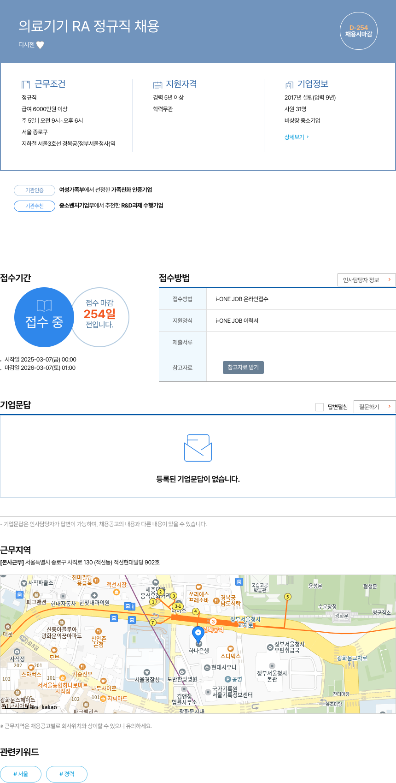
Task: Click the 경복궁역 line 3 station marker
Action: click(x=213, y=622)
